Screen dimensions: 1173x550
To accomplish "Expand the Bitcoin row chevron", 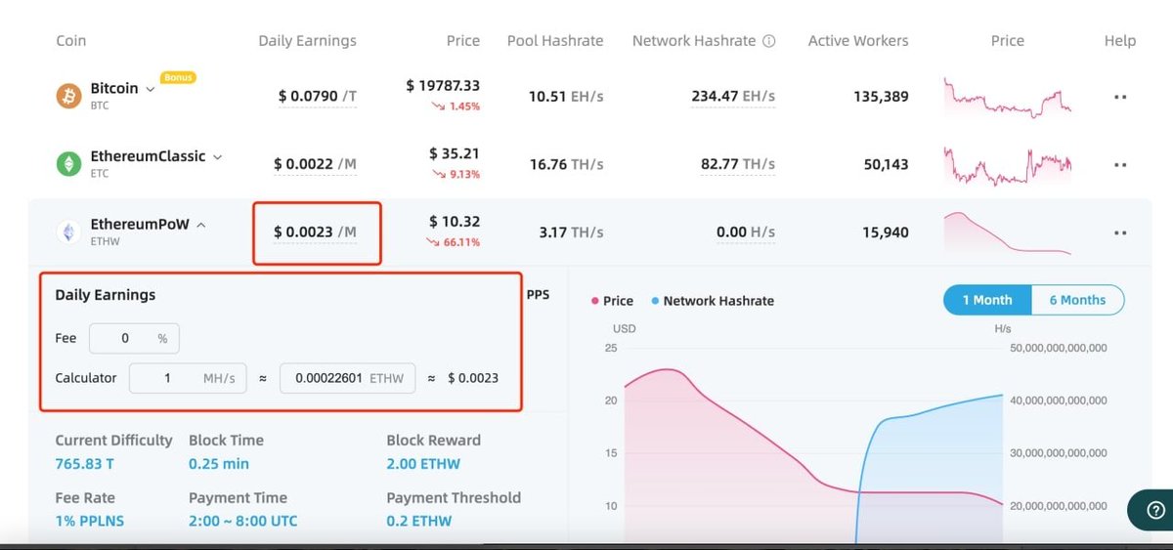I will (x=151, y=89).
